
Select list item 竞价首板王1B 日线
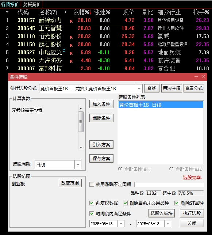pyautogui.click(x=161, y=105)
